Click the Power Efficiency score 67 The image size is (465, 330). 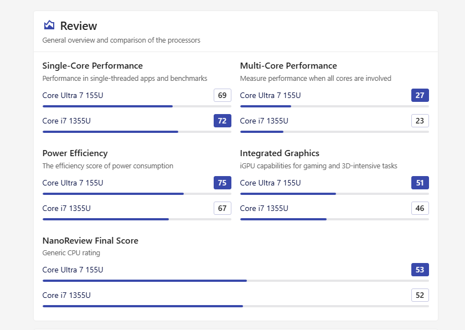point(223,208)
